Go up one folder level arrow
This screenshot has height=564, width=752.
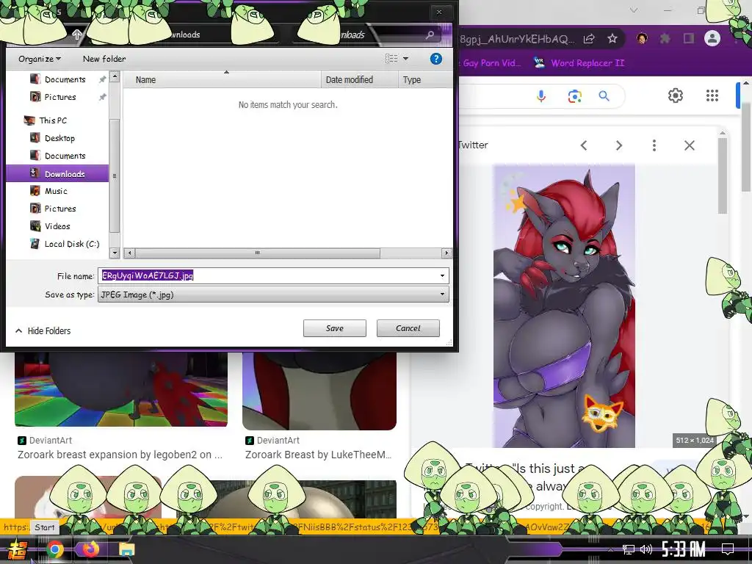(76, 34)
